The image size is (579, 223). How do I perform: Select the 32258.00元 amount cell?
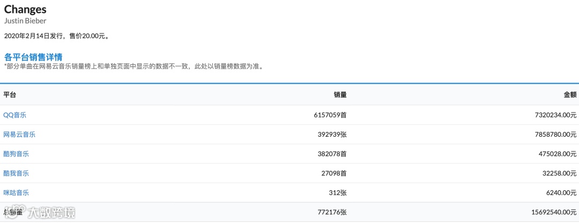tap(559, 173)
